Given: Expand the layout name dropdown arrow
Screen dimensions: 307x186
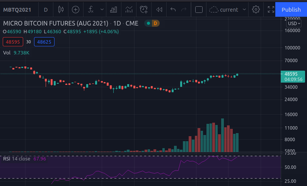Looking at the screenshot, I should (244, 10).
